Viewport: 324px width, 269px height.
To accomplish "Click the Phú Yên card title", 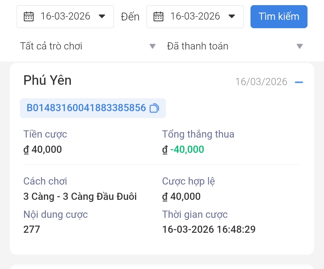I will pos(47,80).
